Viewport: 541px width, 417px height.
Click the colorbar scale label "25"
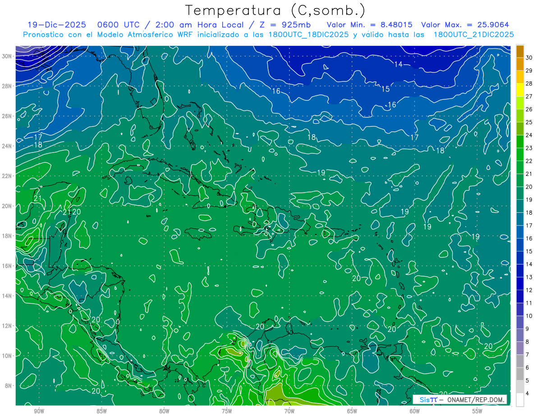pyautogui.click(x=529, y=122)
